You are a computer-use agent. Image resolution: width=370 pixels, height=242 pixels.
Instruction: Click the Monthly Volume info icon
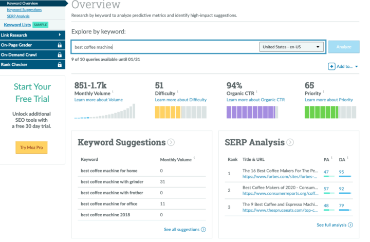click(113, 91)
